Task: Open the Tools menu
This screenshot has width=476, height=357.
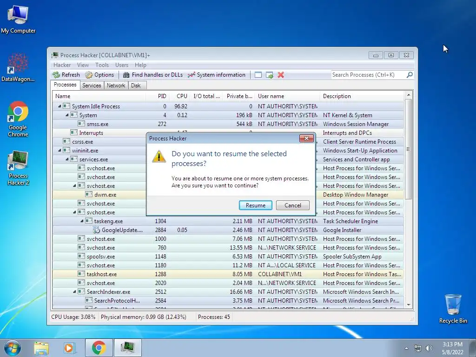Action: click(102, 65)
